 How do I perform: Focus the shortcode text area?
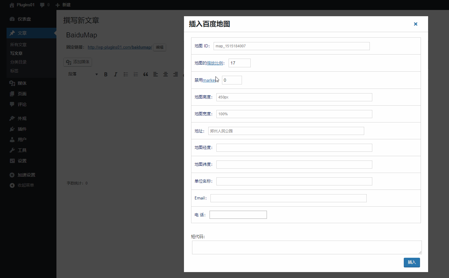tap(307, 247)
